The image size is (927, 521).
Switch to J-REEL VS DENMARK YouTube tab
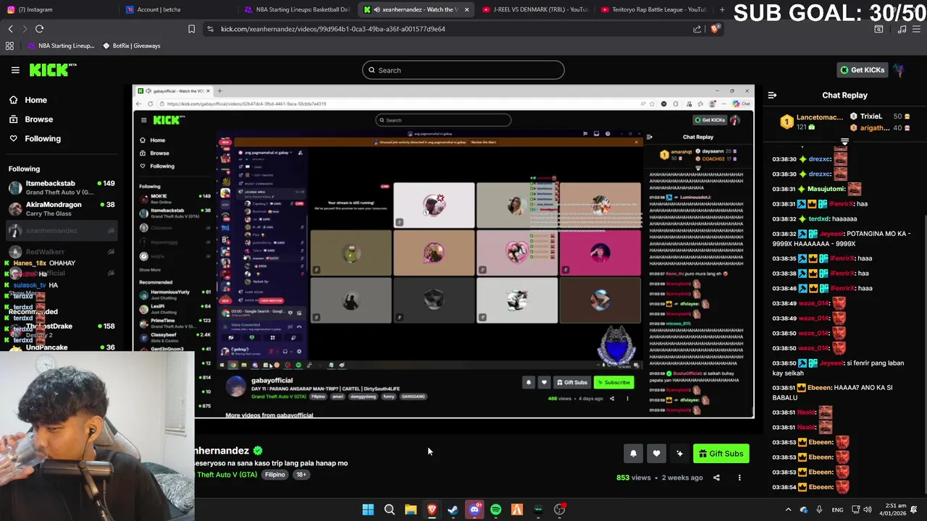point(536,9)
